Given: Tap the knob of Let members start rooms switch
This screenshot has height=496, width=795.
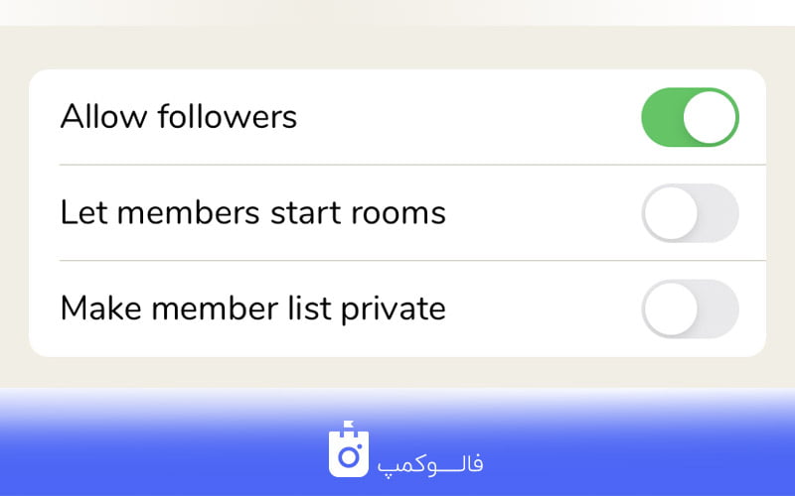Looking at the screenshot, I should click(x=672, y=212).
